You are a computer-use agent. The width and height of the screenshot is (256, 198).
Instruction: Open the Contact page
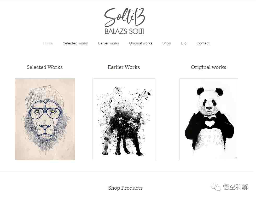point(203,43)
